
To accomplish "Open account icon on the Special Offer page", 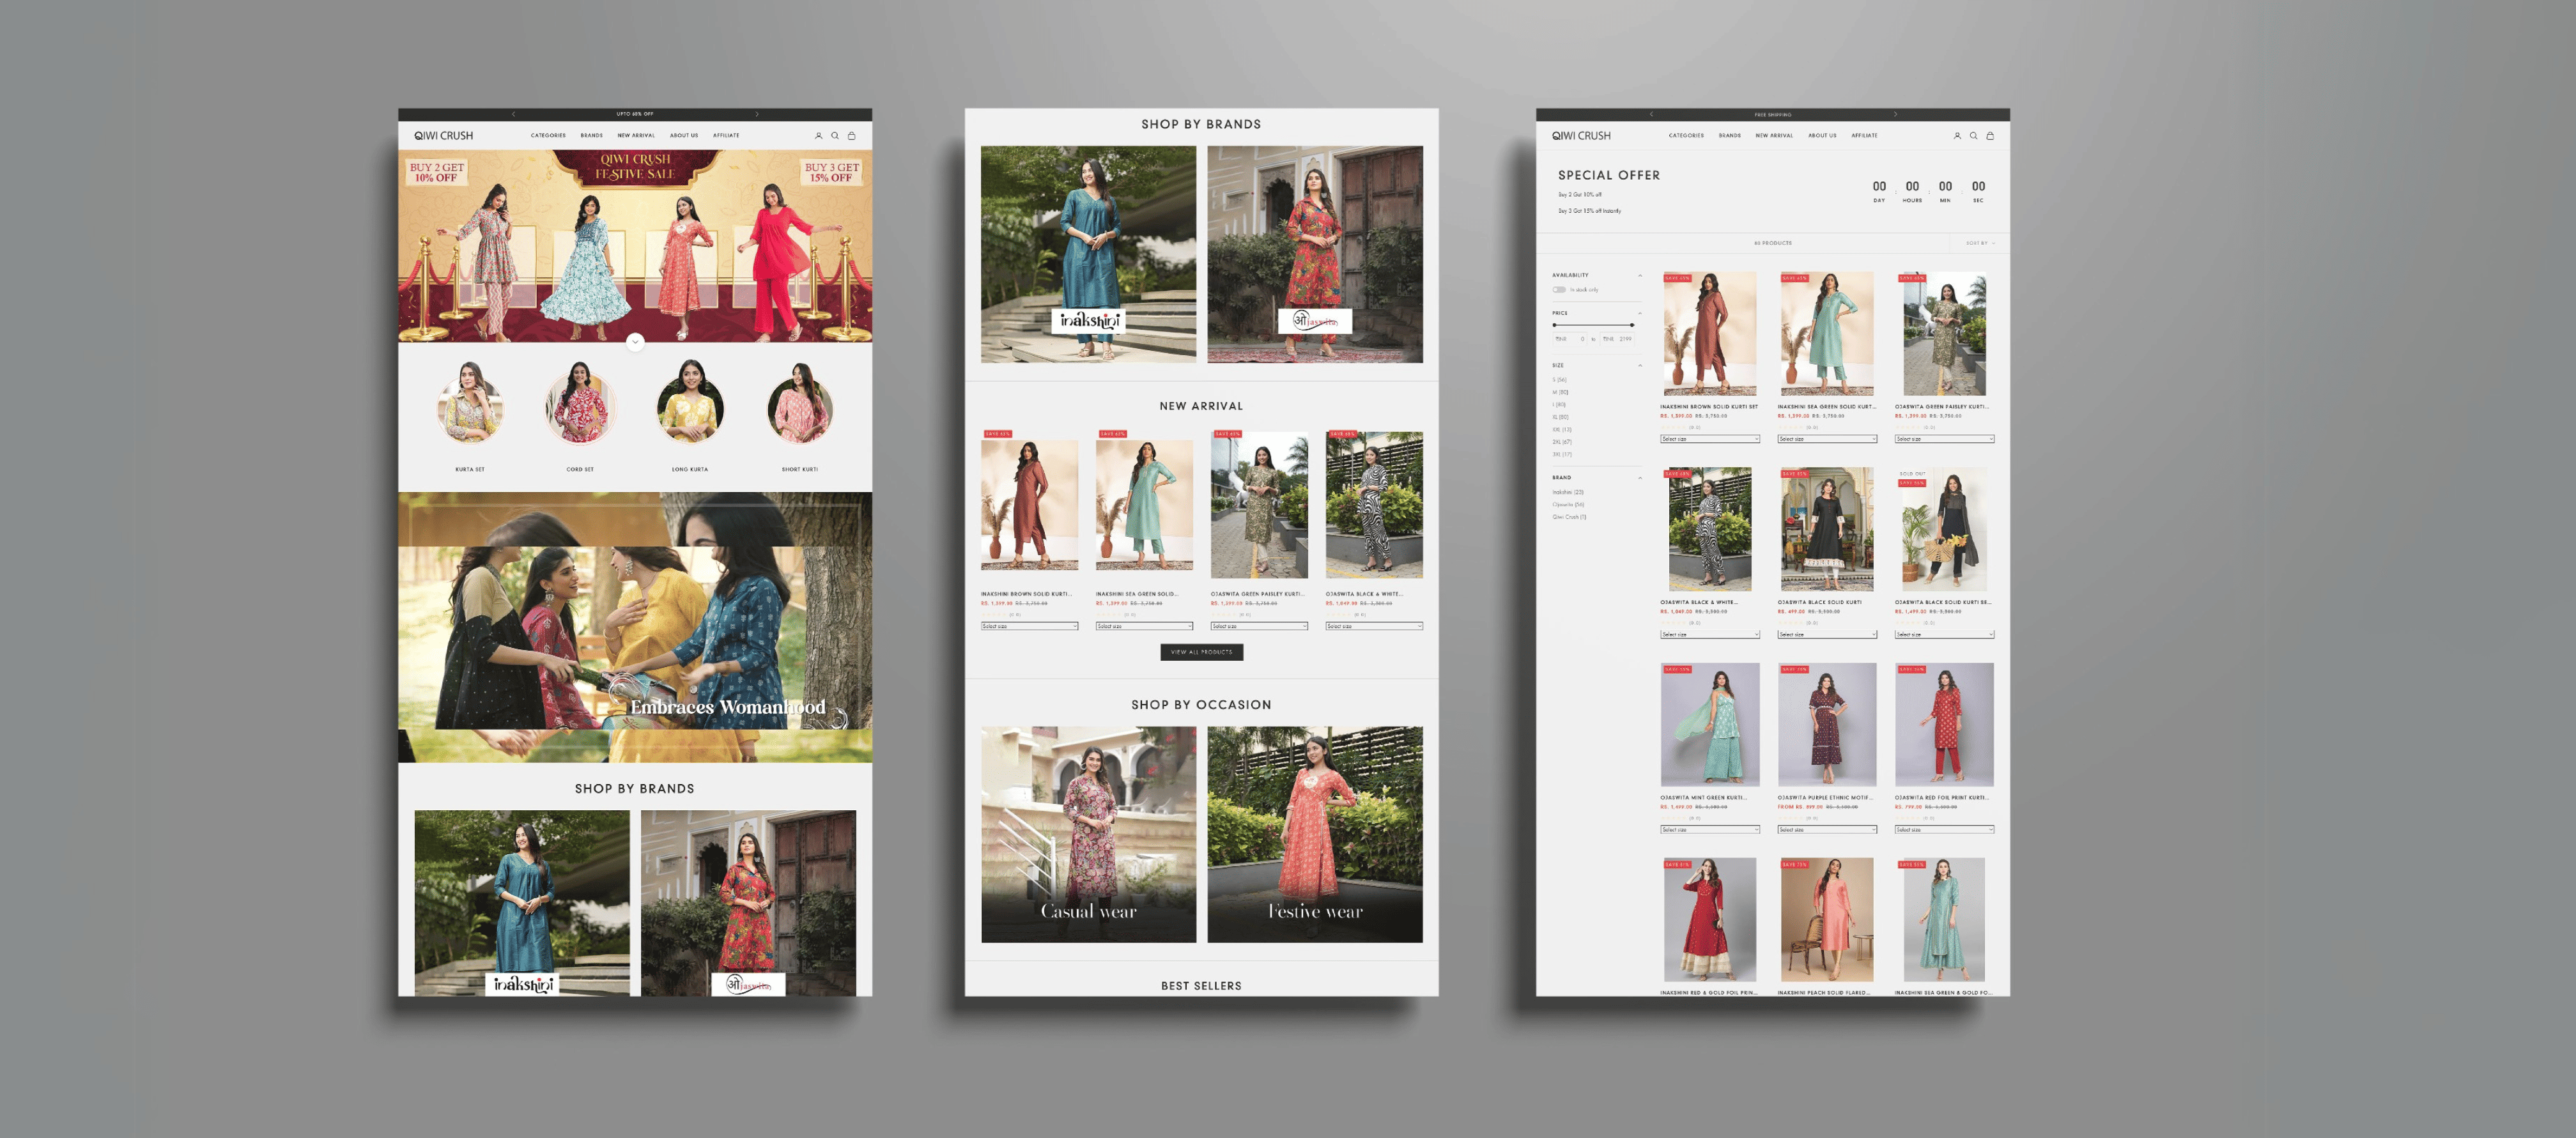I will pyautogui.click(x=1957, y=136).
